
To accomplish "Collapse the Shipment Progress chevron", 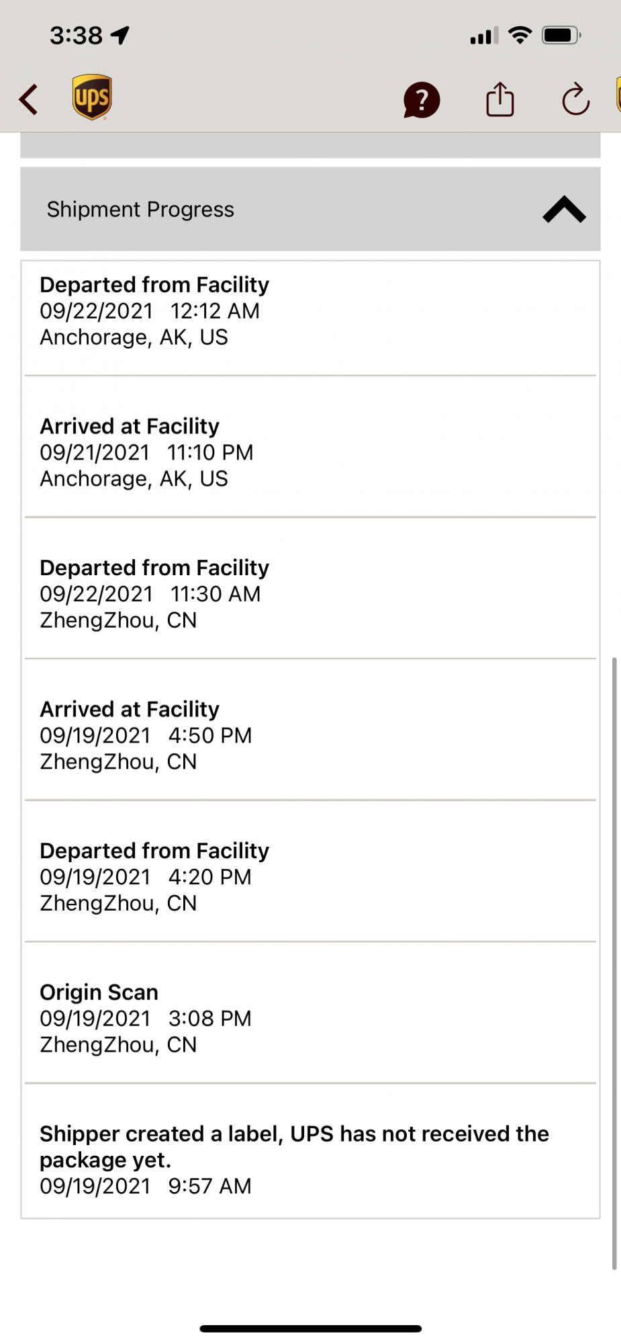I will coord(564,210).
